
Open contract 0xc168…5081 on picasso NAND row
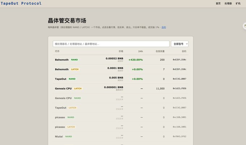[179, 117]
